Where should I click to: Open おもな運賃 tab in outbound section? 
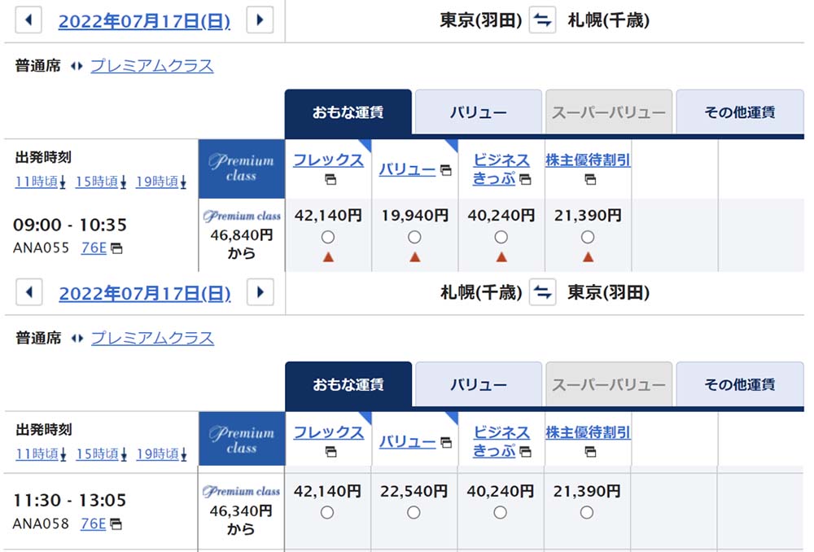click(348, 112)
